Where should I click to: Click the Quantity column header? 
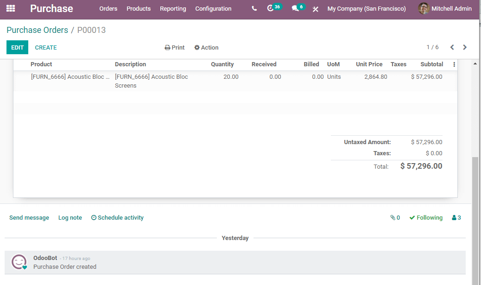pos(222,64)
